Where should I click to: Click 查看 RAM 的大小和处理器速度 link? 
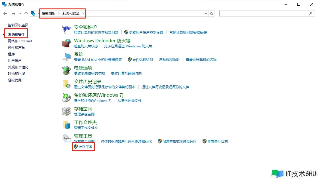click(x=98, y=60)
